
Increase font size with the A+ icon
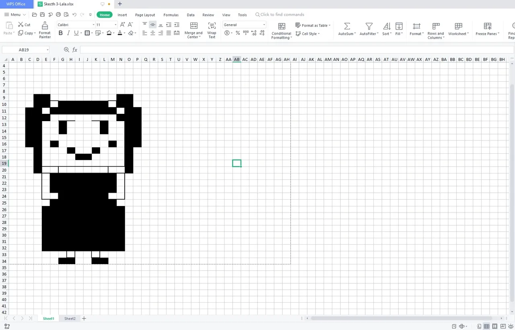point(123,25)
